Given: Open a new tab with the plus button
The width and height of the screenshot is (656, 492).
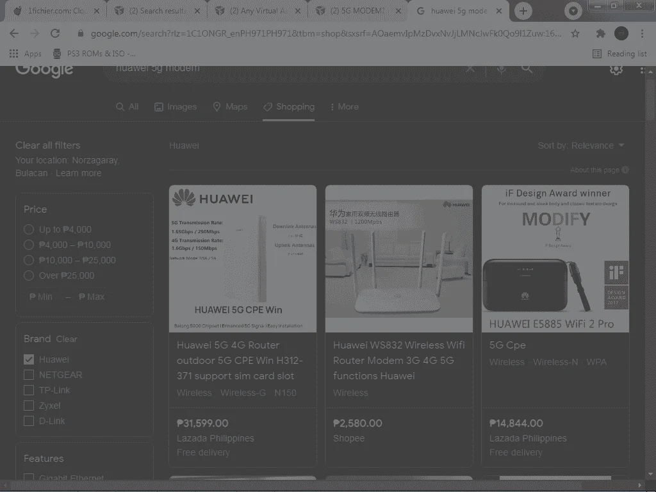Looking at the screenshot, I should [523, 11].
